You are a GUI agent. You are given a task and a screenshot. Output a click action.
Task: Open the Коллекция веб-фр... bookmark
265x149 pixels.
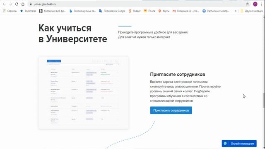(52, 11)
